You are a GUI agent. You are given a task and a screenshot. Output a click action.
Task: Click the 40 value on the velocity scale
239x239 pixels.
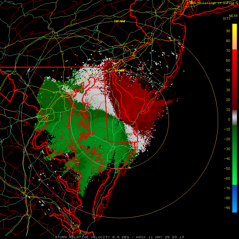228,80
